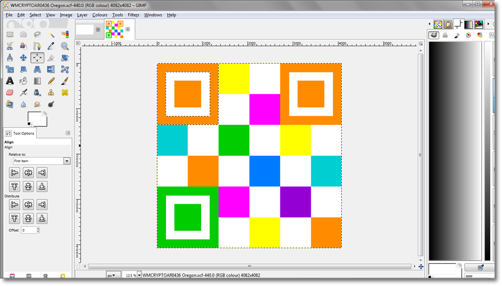
Task: Choose the Flip tool
Action: (x=51, y=69)
